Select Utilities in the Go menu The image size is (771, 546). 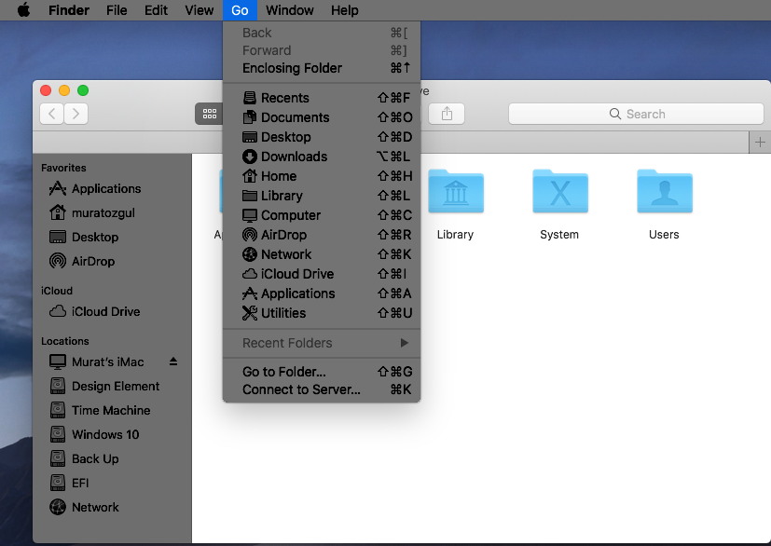[x=322, y=313]
